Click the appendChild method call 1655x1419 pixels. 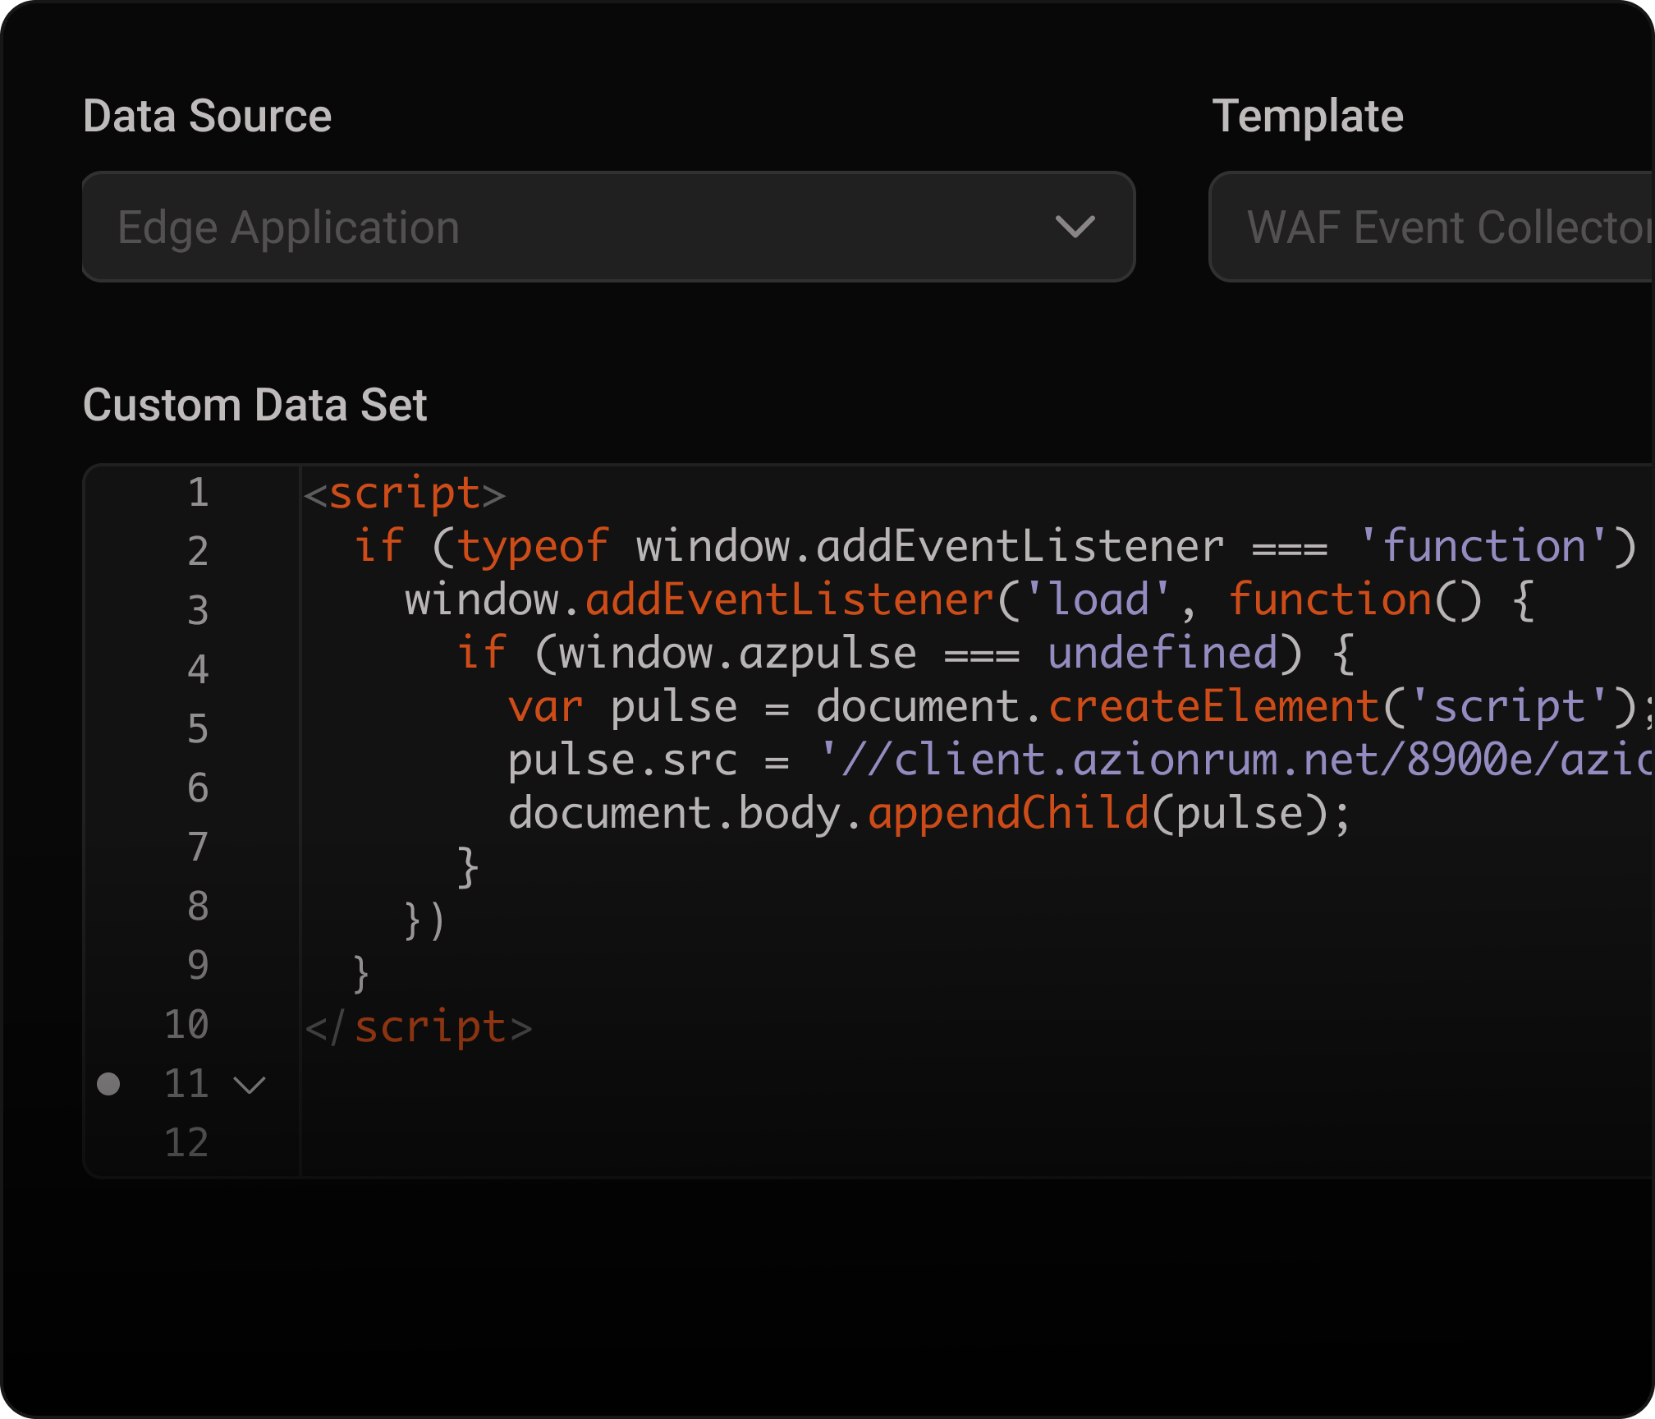click(1008, 814)
